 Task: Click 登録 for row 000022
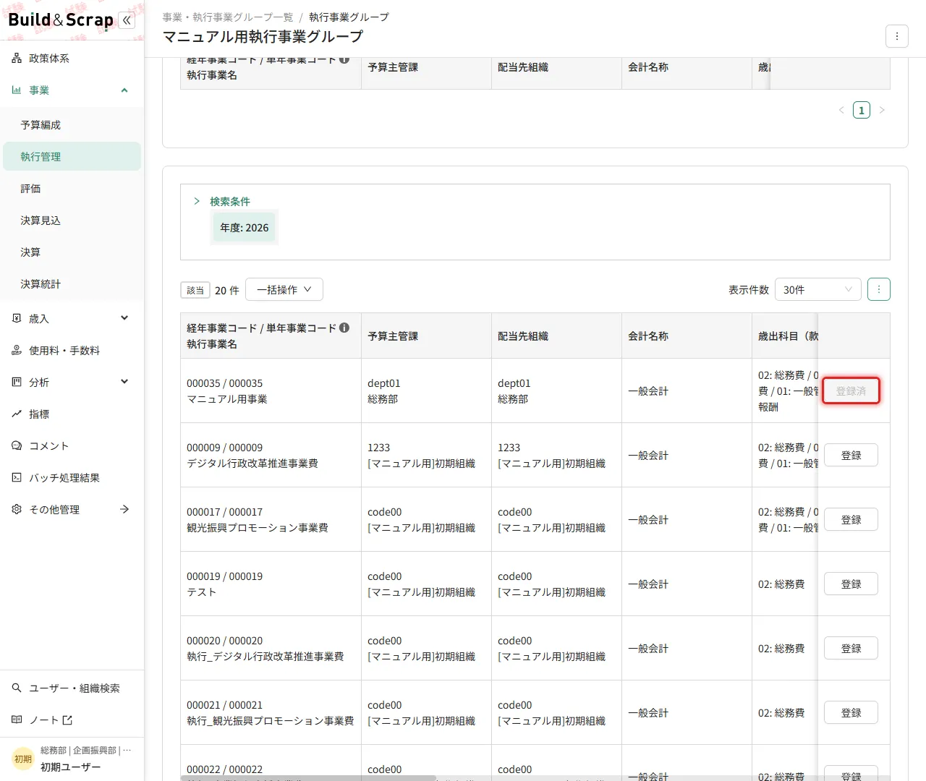point(851,773)
